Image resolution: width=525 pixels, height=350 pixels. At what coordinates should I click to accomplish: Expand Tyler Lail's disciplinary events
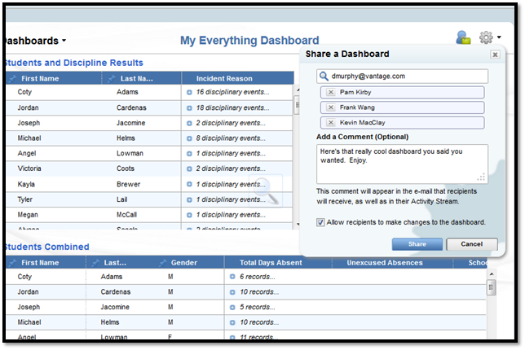[x=189, y=199]
